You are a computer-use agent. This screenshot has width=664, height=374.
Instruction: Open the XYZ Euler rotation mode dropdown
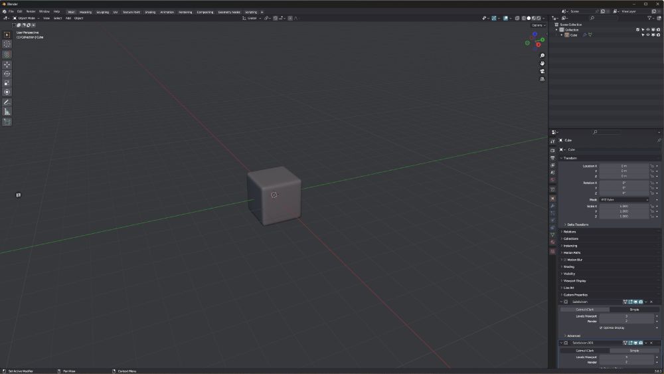click(624, 199)
